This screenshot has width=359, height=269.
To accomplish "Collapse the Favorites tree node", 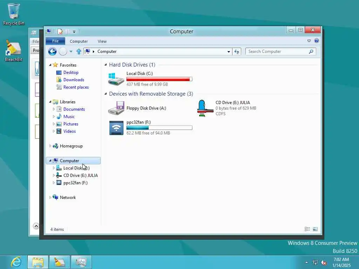I will [50, 65].
